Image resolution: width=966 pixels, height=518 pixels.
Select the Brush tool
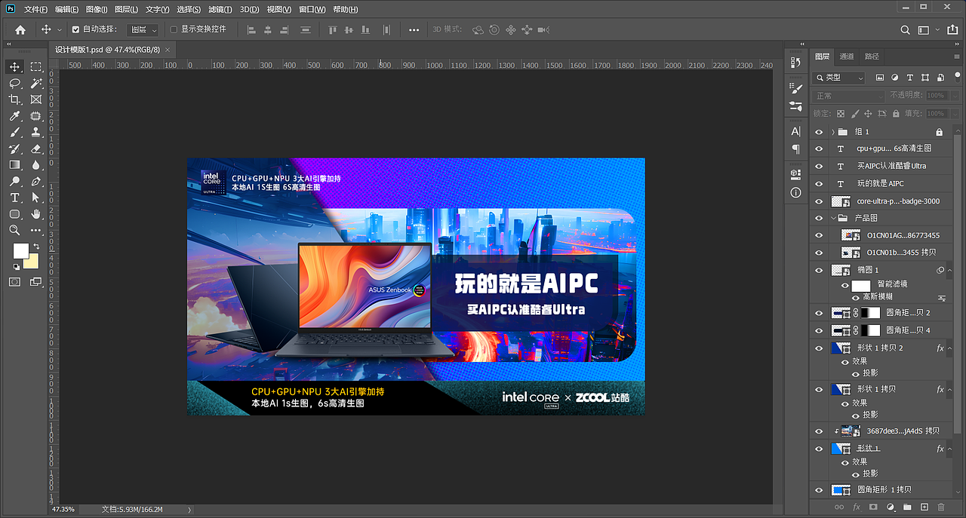(x=14, y=132)
